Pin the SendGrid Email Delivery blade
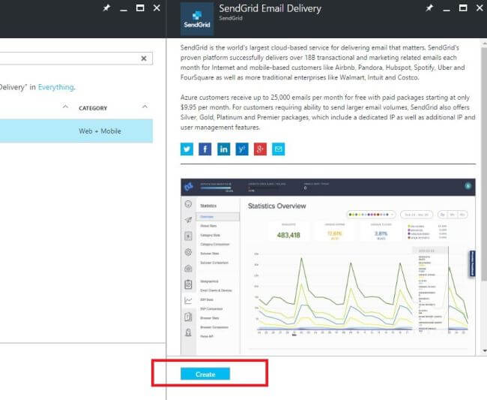The width and height of the screenshot is (487, 400). 429,8
